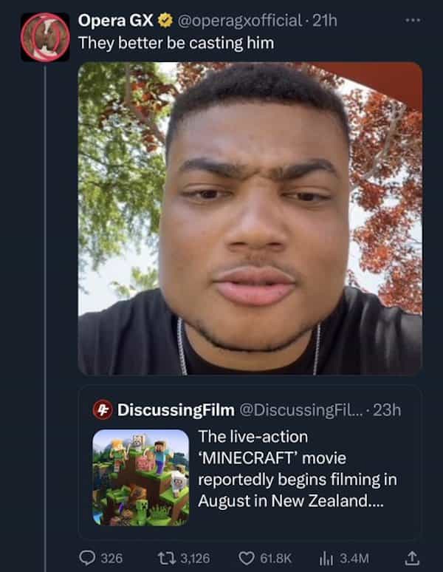Click the retweet arrows icon
Screen dimensions: 443x572
[167, 556]
